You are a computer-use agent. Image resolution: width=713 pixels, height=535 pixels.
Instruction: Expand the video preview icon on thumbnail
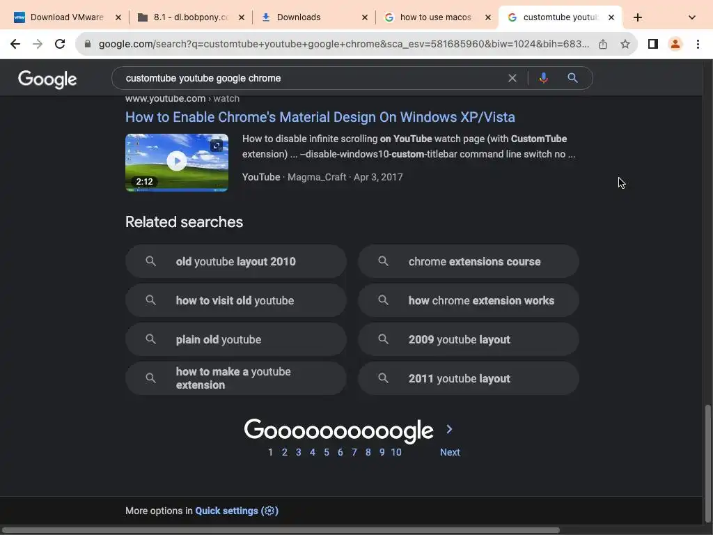coord(217,146)
